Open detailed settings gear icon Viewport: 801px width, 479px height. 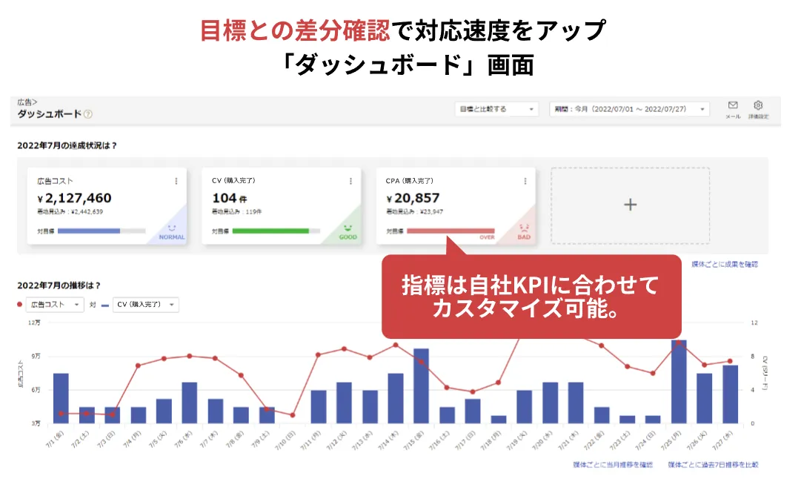tap(758, 105)
